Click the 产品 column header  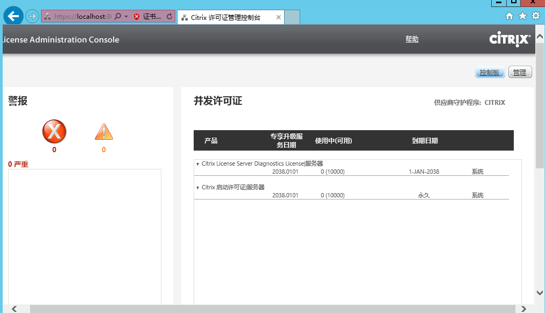point(211,141)
